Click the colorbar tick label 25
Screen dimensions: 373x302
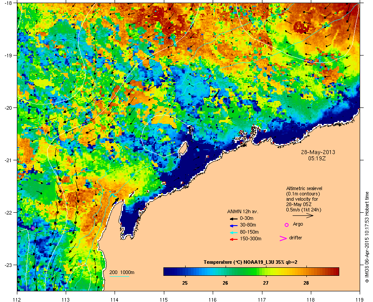pos(185,283)
